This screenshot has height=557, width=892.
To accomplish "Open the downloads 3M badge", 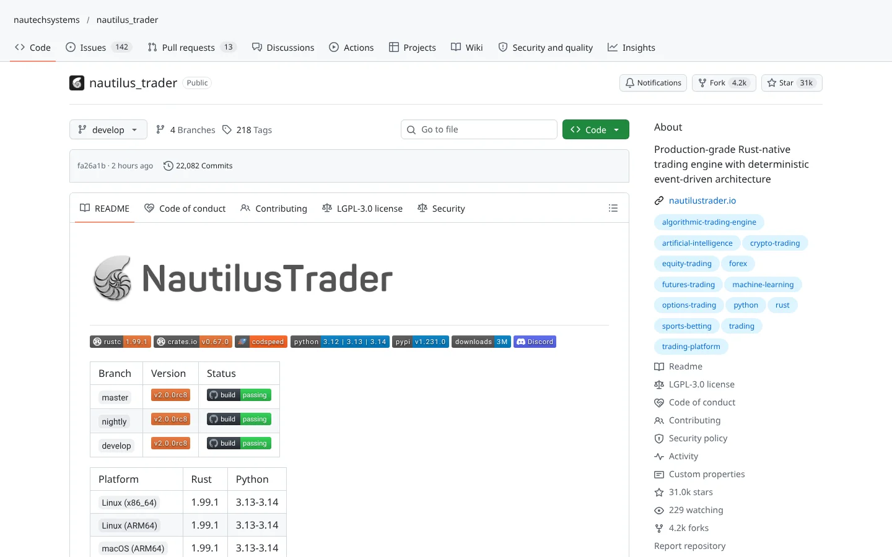I will coord(481,342).
